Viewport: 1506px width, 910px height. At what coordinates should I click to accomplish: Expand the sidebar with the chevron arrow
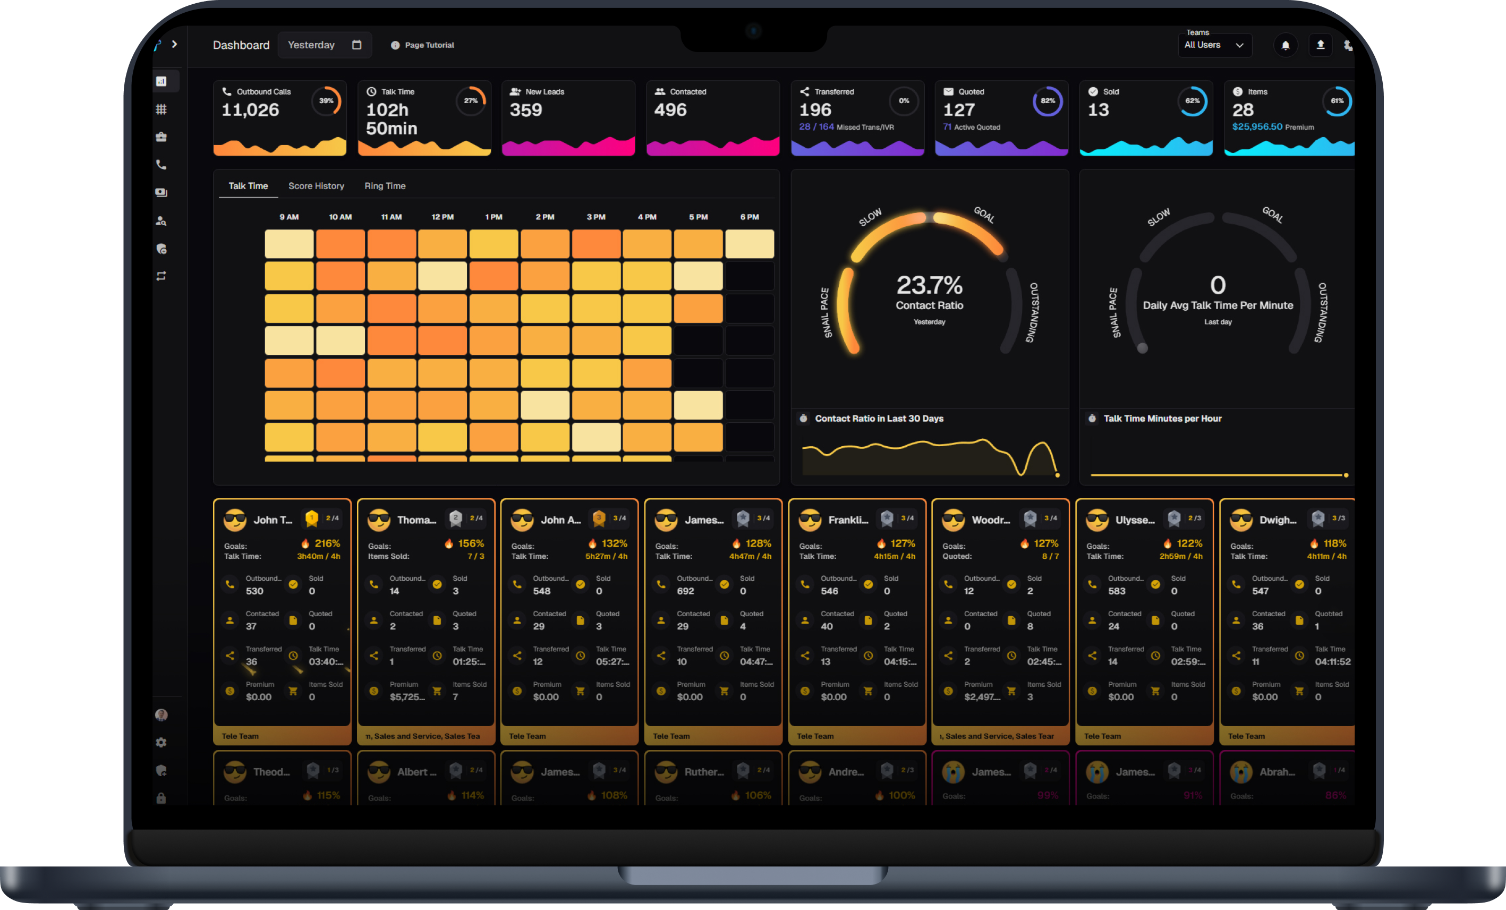[175, 44]
